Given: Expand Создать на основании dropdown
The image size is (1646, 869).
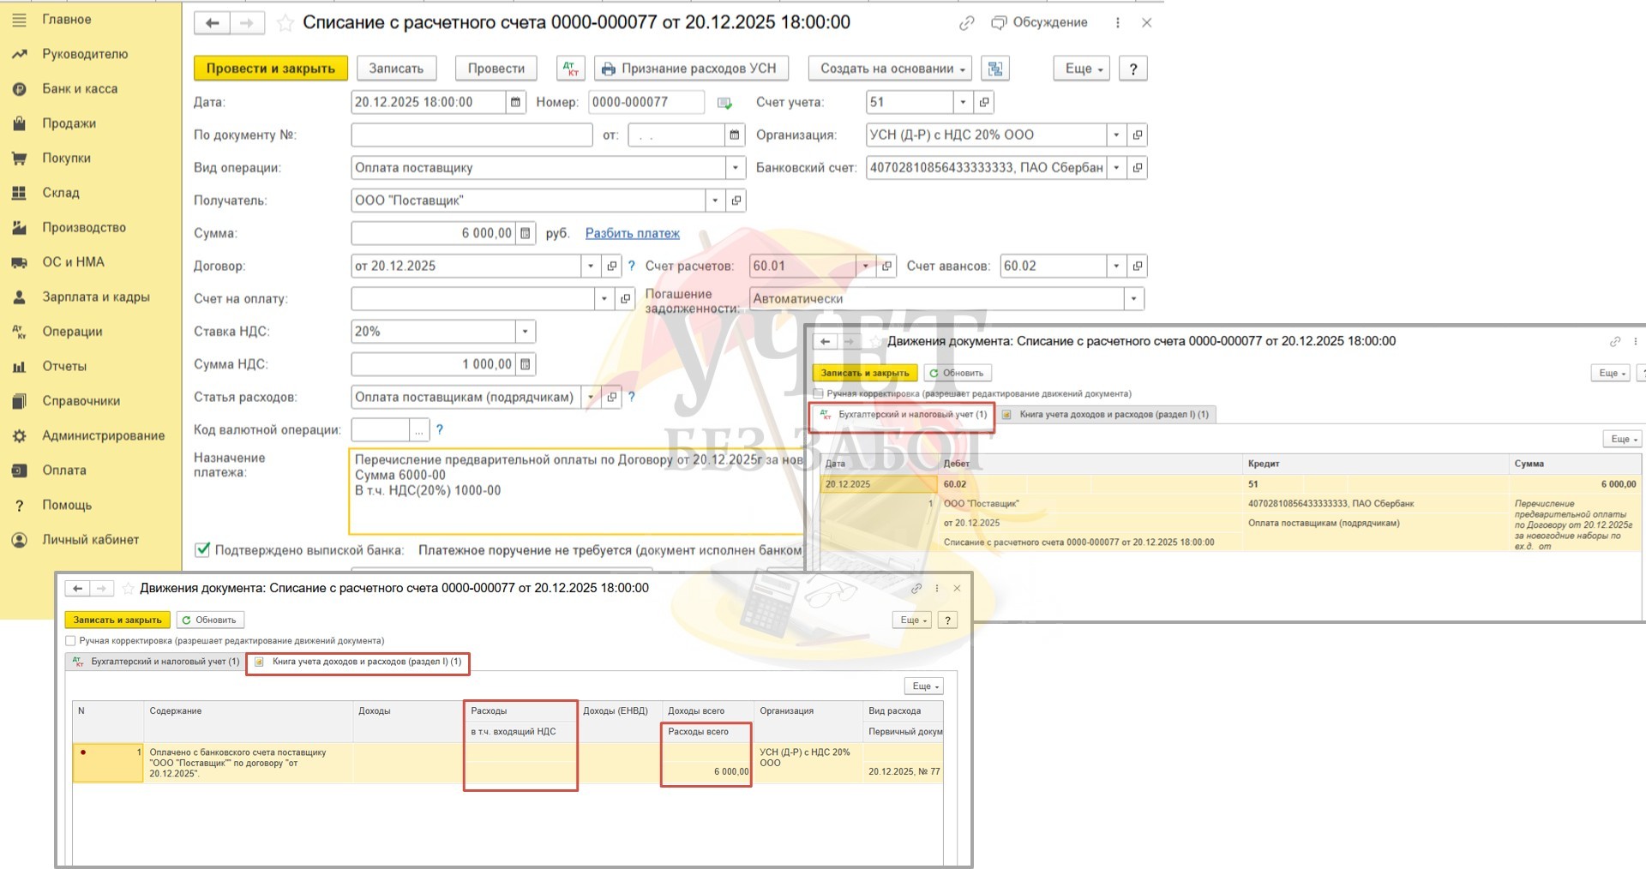Looking at the screenshot, I should coord(892,69).
